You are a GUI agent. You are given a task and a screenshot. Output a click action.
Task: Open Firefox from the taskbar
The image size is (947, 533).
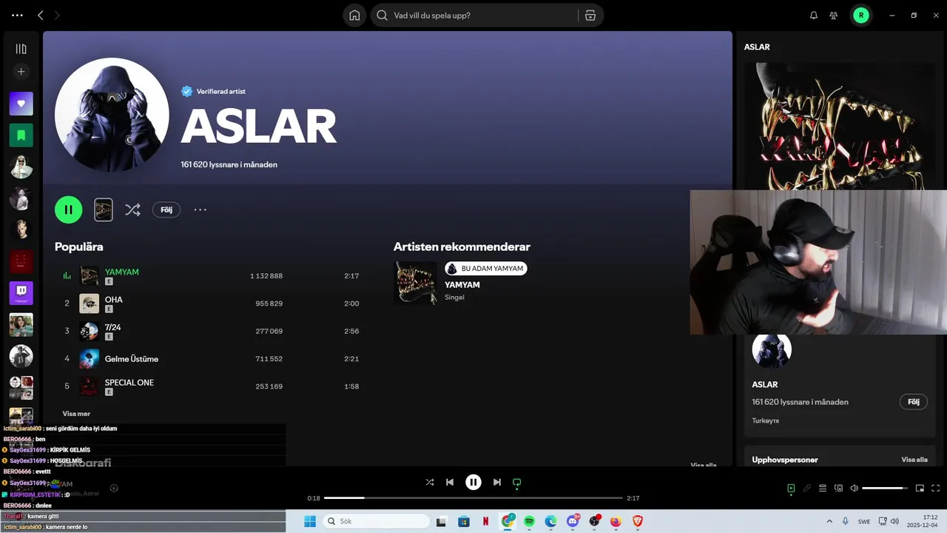coord(616,521)
